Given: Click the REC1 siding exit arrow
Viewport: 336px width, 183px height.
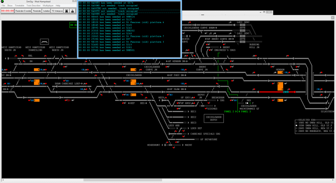Looking at the screenshot, I should (188, 111).
